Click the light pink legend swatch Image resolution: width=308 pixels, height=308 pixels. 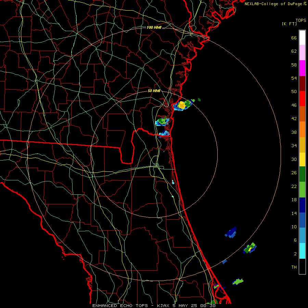[302, 53]
